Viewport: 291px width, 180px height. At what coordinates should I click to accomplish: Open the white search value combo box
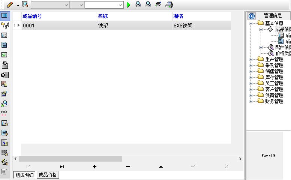(x=104, y=5)
